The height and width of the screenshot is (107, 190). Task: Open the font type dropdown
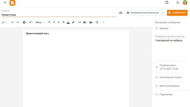(x=25, y=23)
